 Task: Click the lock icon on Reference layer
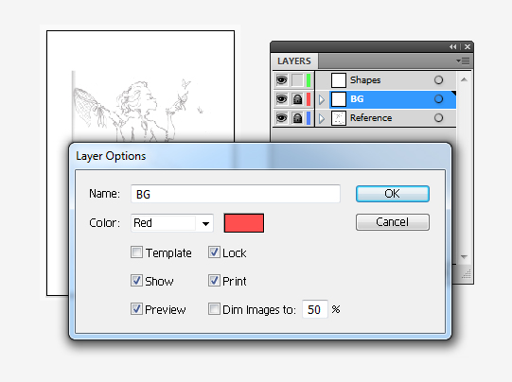click(297, 118)
